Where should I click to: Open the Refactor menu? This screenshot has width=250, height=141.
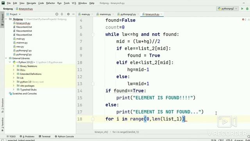coord(50,3)
